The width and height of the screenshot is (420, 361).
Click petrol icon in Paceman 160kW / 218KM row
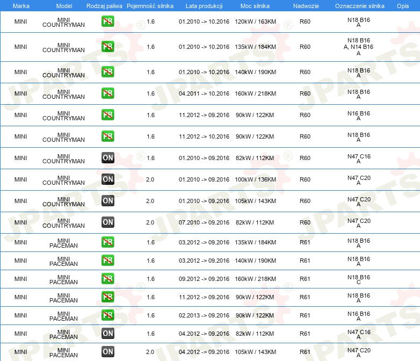click(107, 278)
